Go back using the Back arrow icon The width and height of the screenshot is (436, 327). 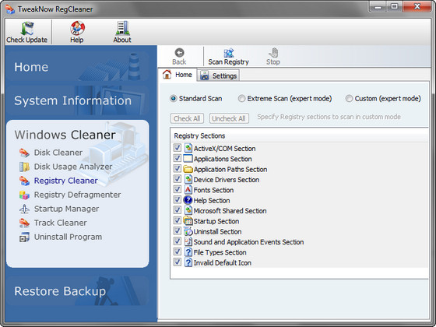click(x=179, y=53)
